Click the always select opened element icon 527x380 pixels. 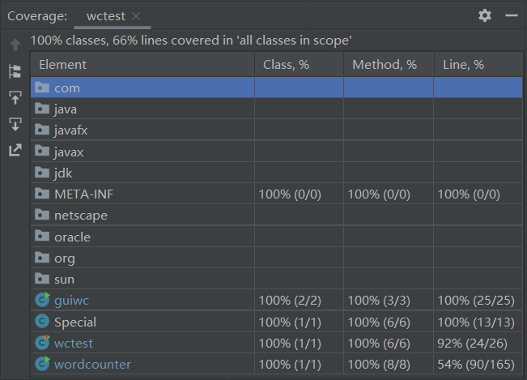pos(15,124)
